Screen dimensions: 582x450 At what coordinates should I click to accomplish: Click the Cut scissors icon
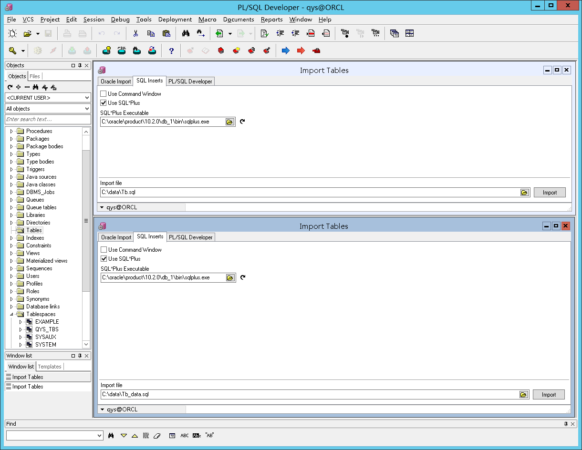pos(135,33)
